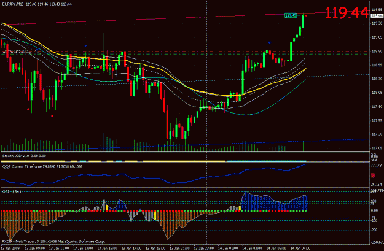Click the 13 Jan 2009 date label

tap(9, 248)
